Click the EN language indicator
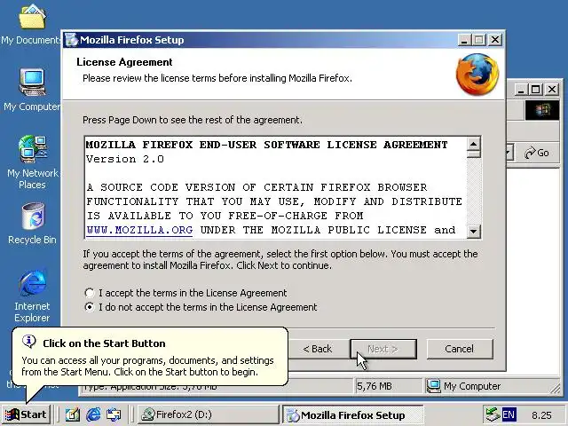Screen dimensions: 568x426 [x=509, y=414]
